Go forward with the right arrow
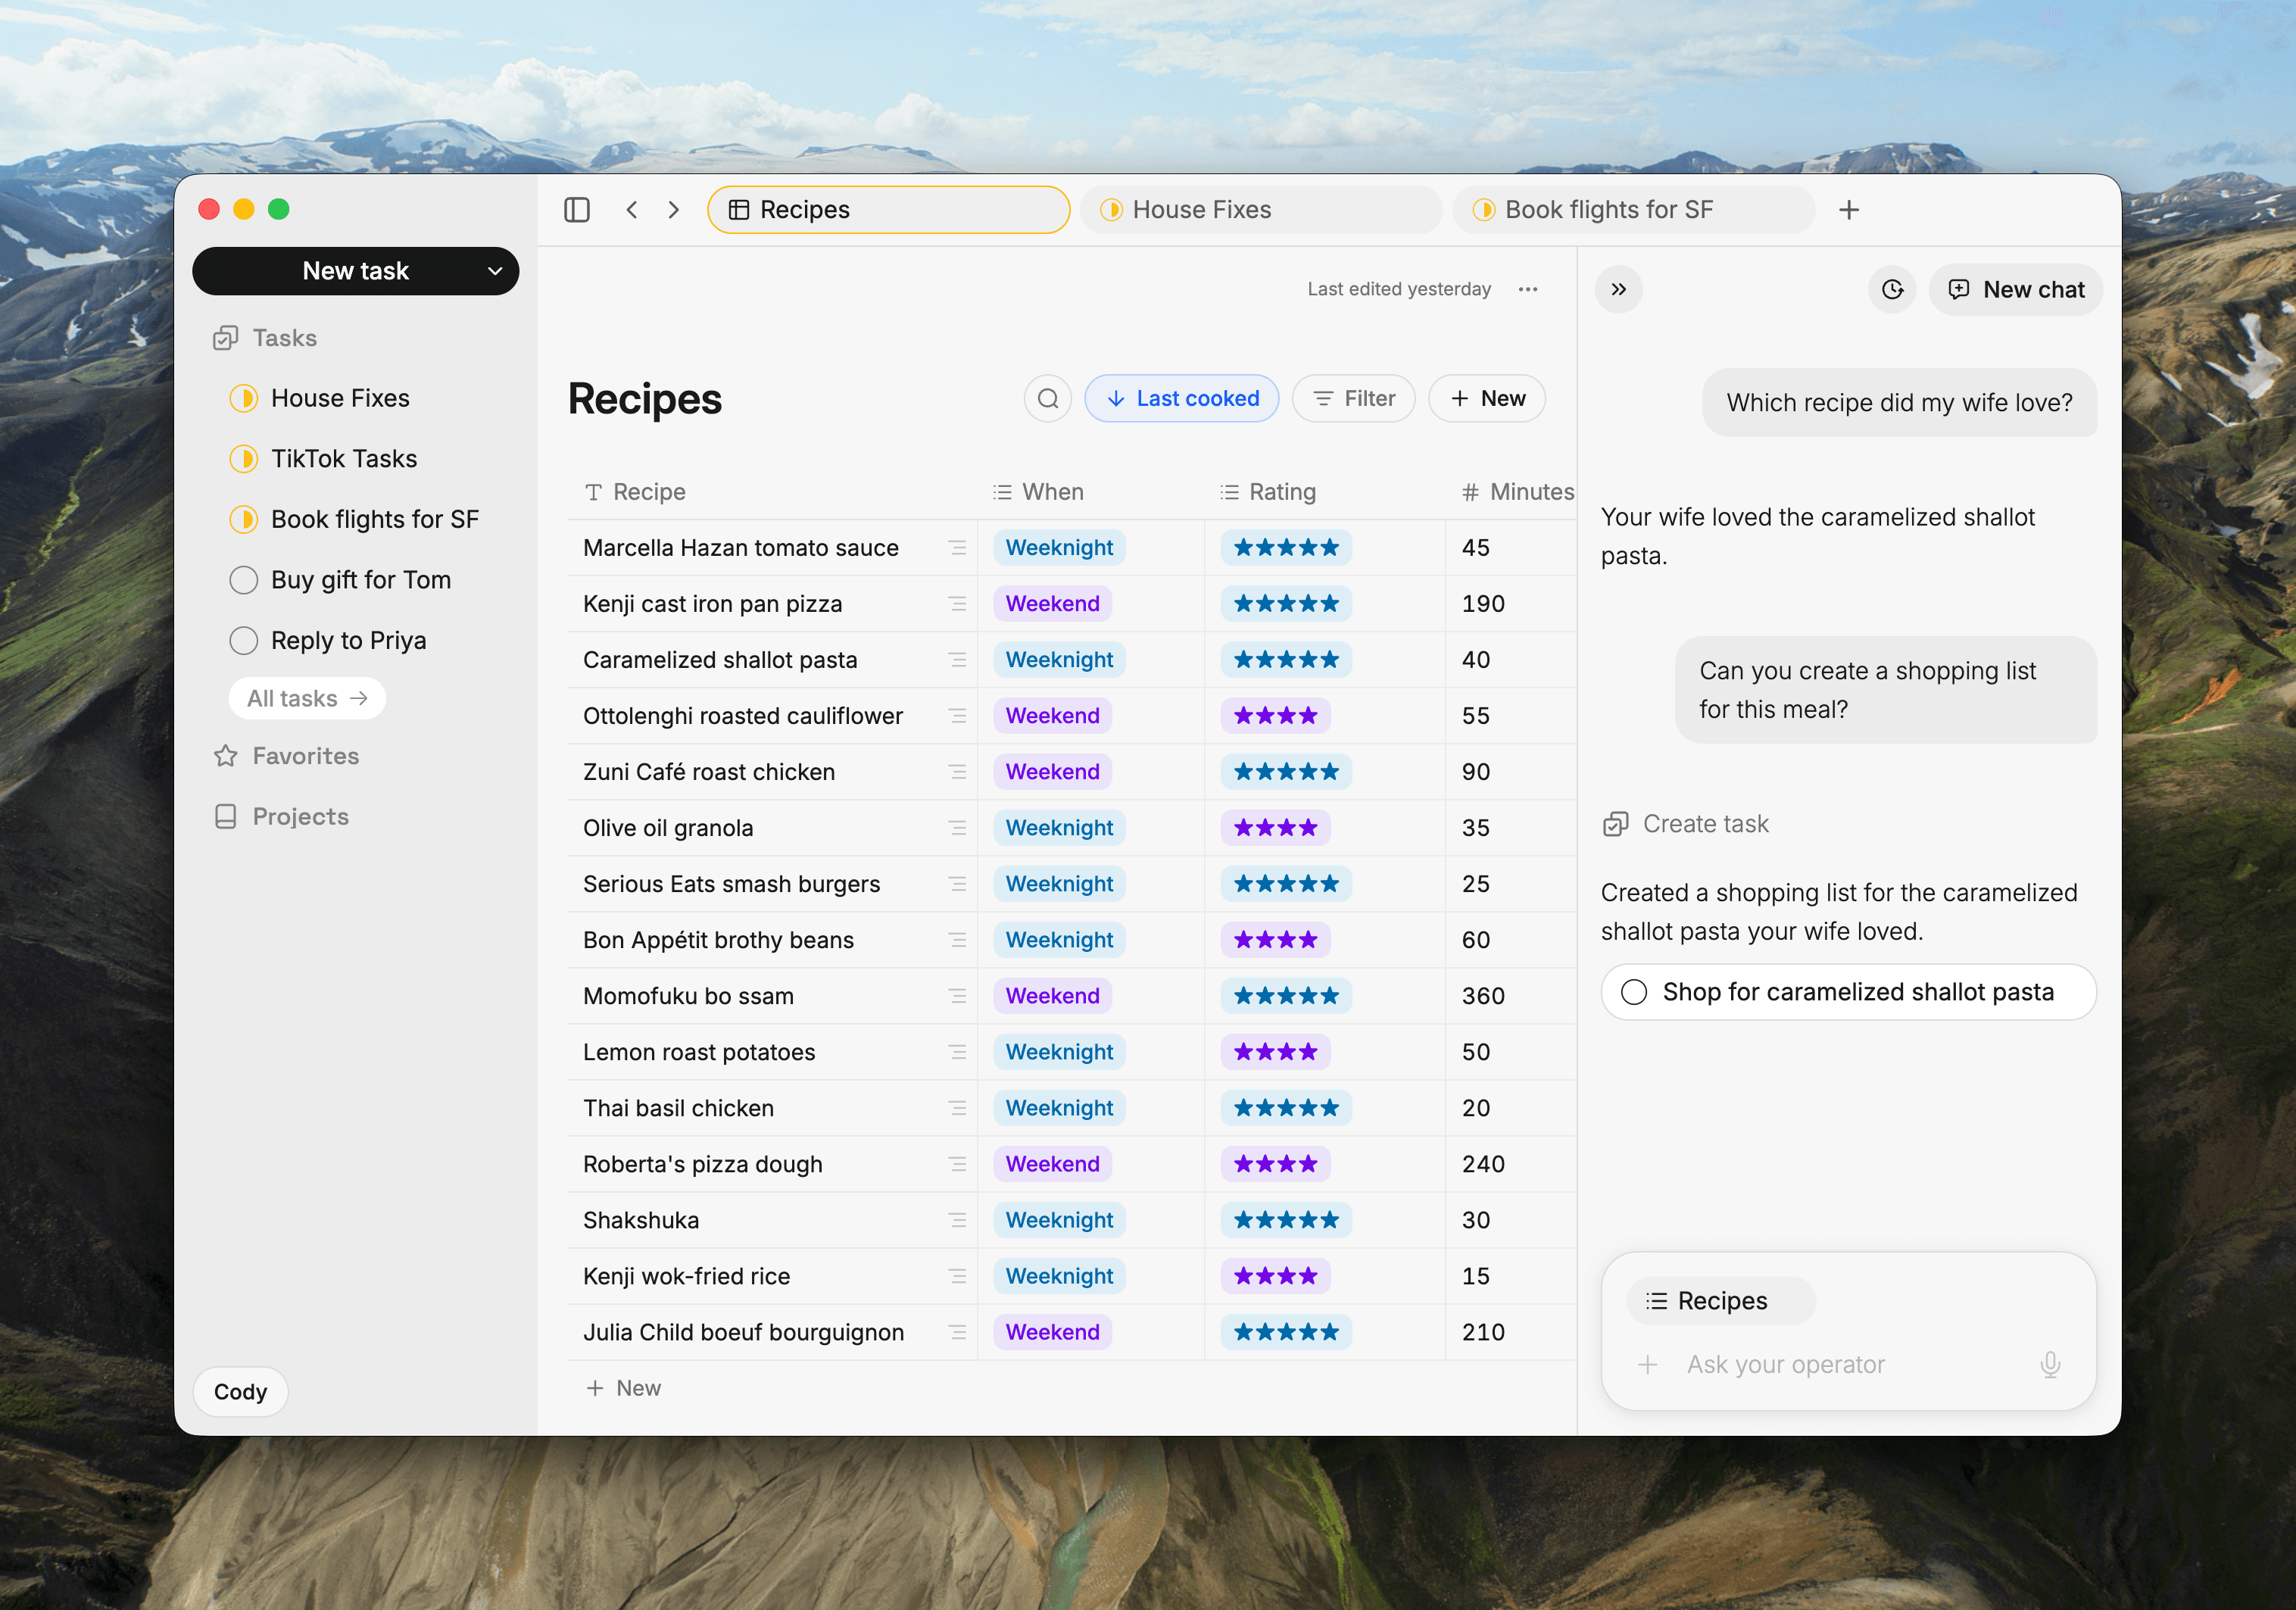This screenshot has height=1610, width=2296. 674,210
